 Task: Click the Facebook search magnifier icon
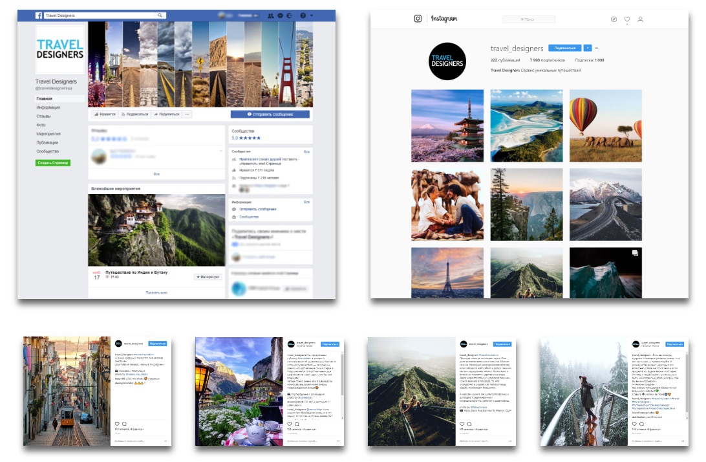(160, 16)
